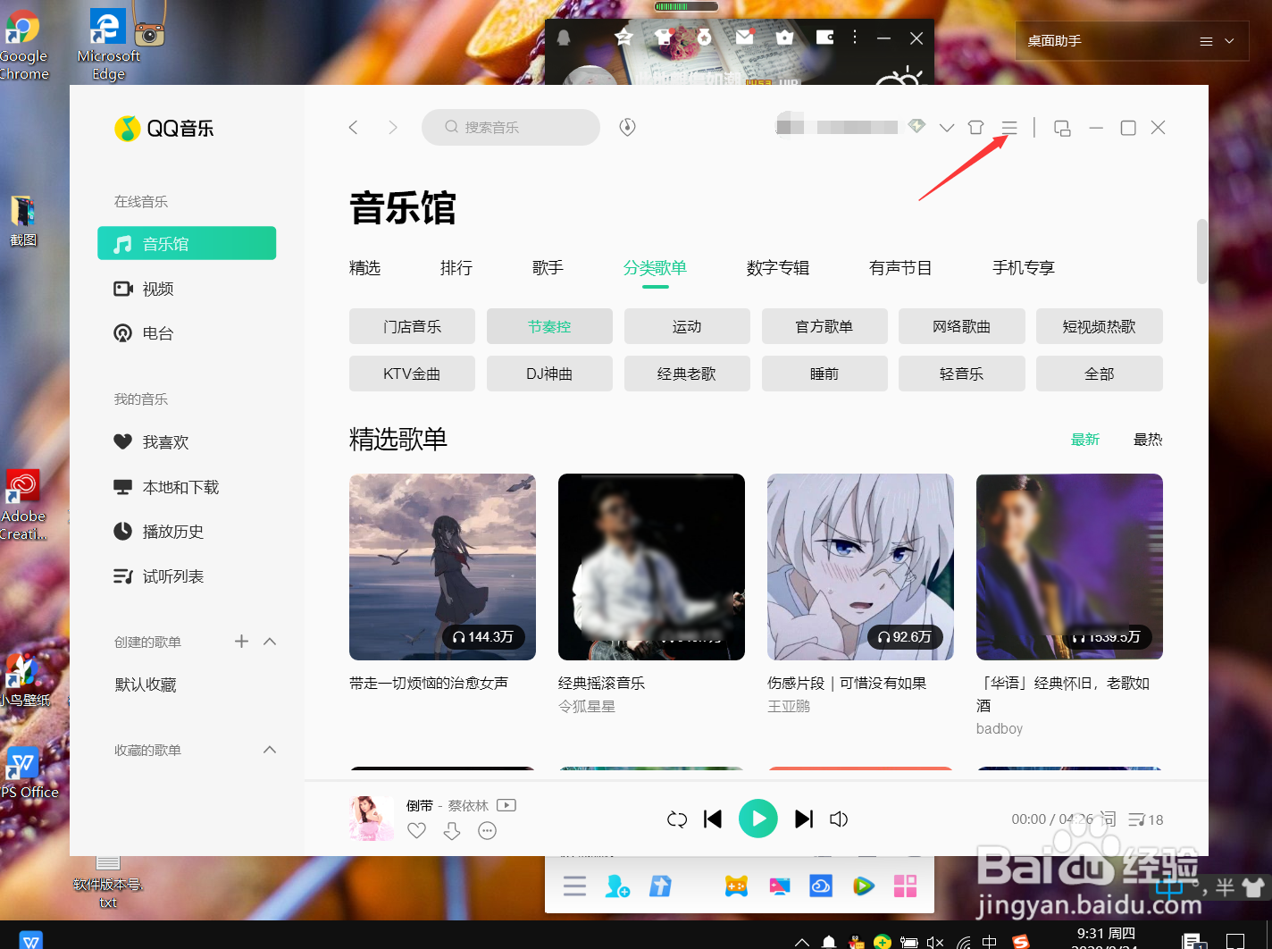Go forward with the right arrow

tap(393, 127)
